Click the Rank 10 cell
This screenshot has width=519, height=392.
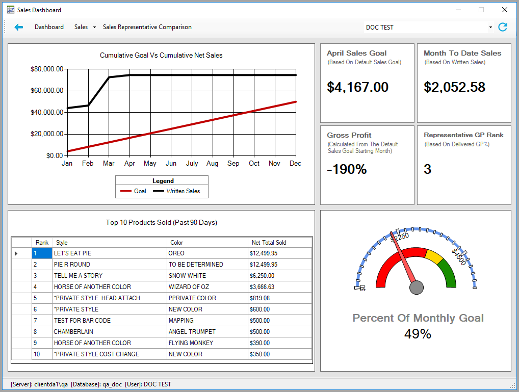click(x=42, y=354)
